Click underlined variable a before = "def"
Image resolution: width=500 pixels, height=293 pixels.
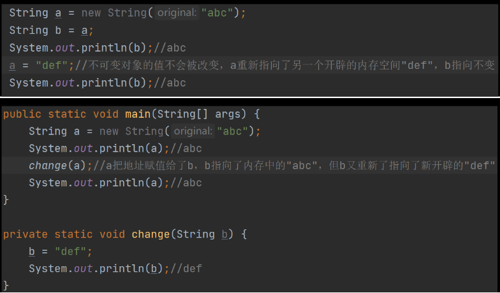click(x=13, y=66)
